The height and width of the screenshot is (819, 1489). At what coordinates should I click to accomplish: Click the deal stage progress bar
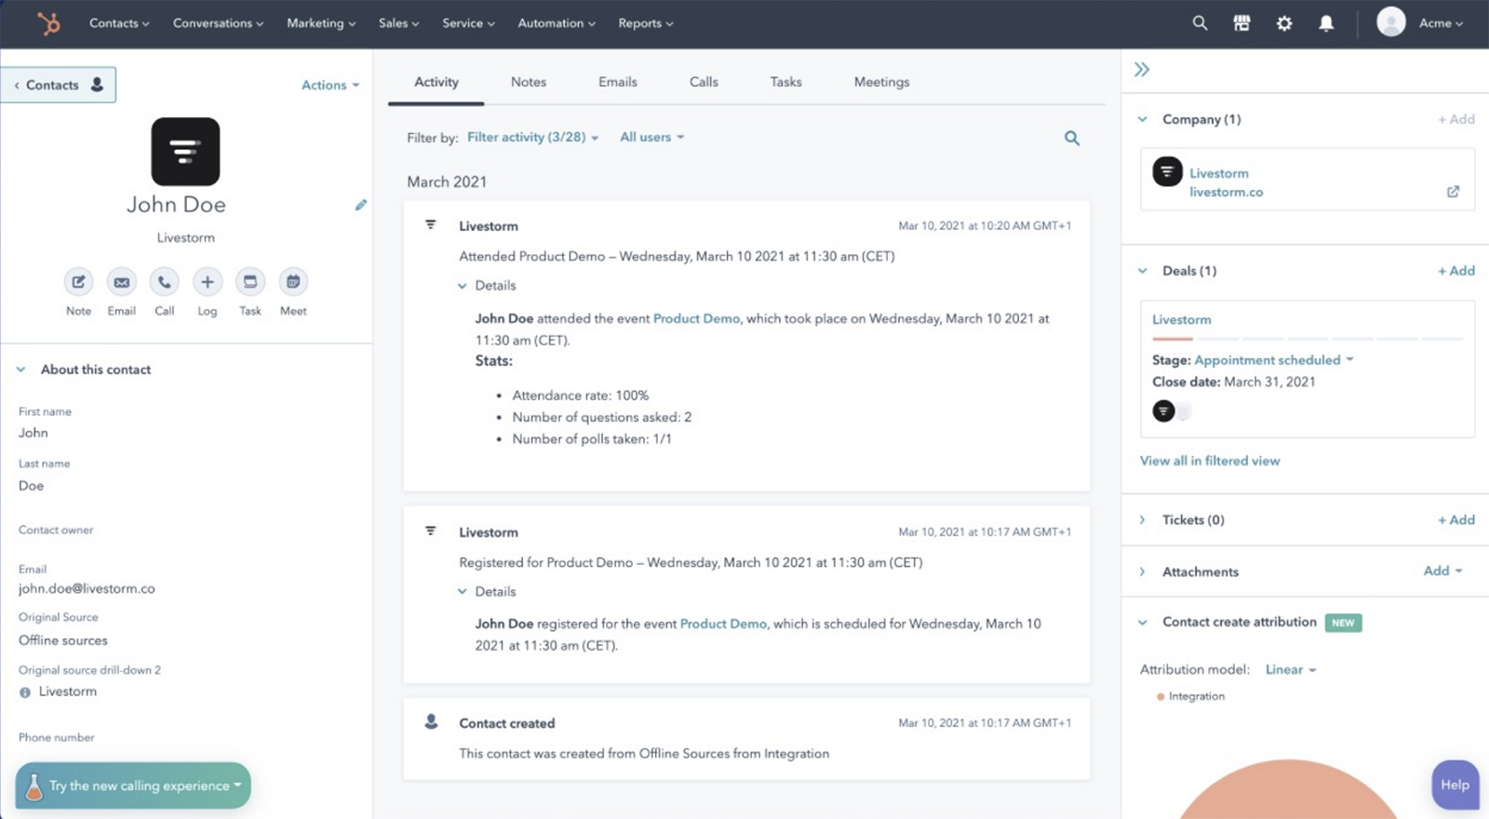[x=1308, y=339]
